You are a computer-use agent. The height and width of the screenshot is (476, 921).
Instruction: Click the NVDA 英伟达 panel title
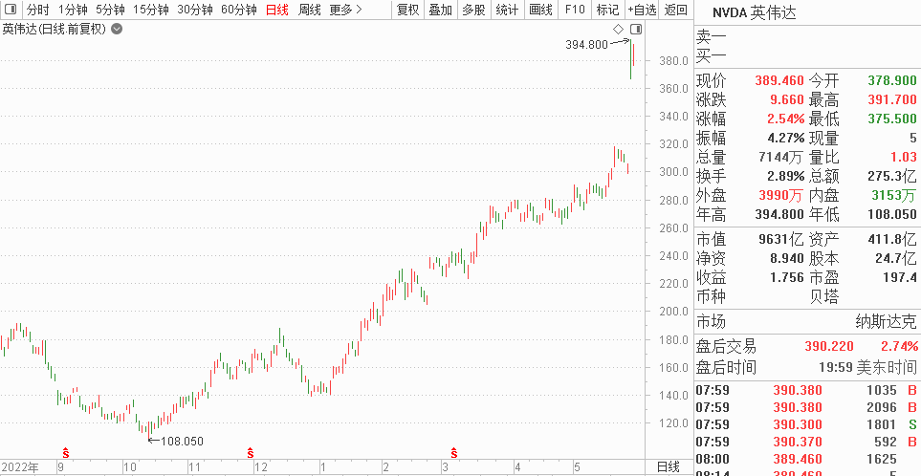click(x=755, y=12)
